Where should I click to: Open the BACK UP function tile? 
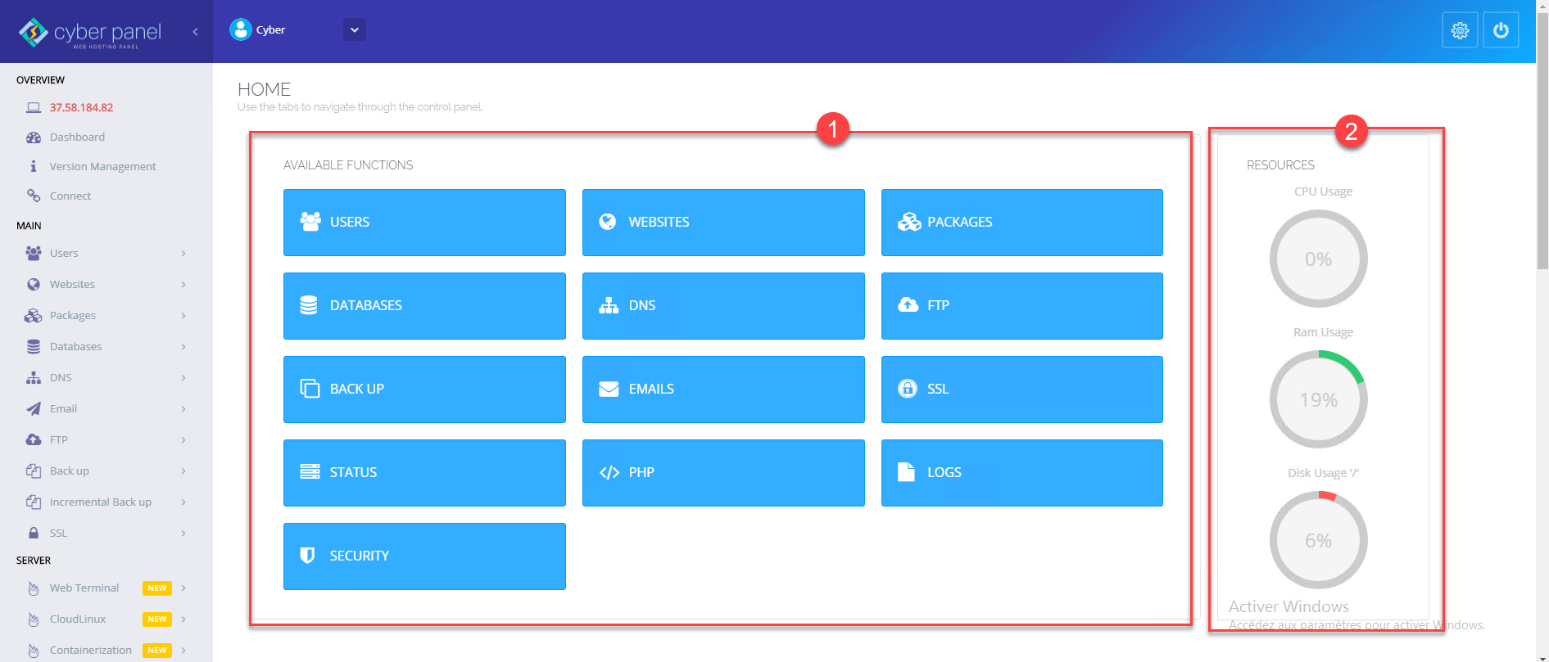(x=424, y=389)
